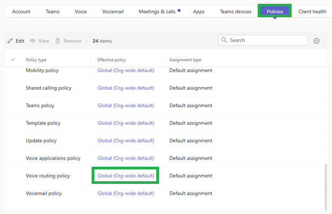This screenshot has width=332, height=214.
Task: Select the Teams policy row text
Action: point(40,105)
